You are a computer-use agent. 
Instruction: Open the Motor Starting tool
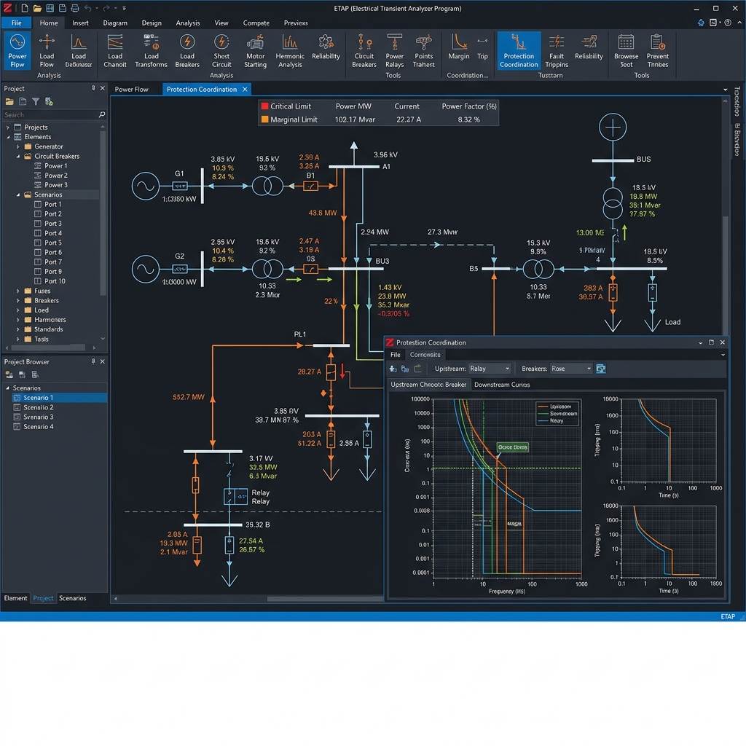(255, 51)
